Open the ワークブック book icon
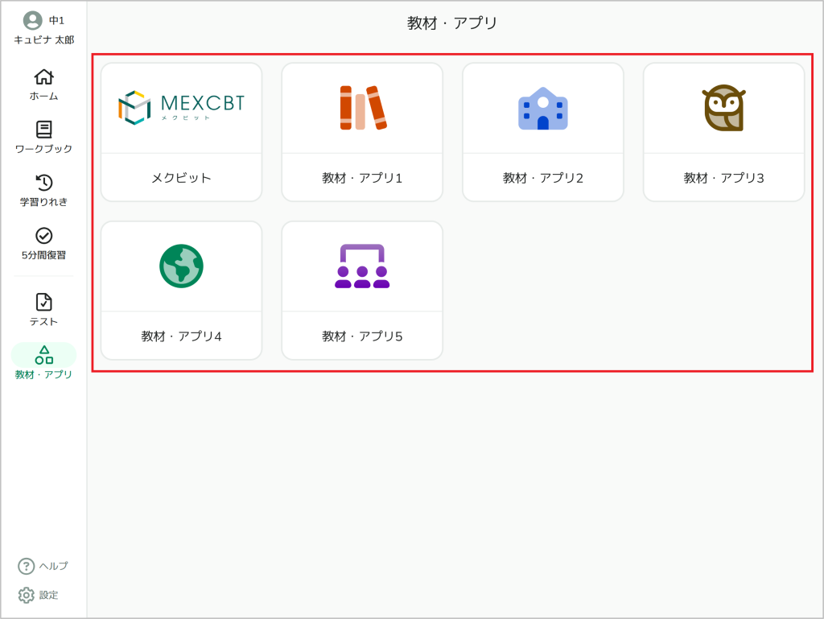 click(43, 130)
